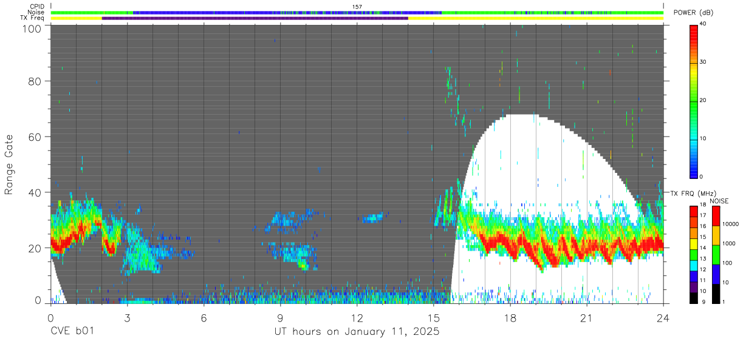Screen dimensions: 746x344
Task: Click hour '21' on the UT time axis
Action: (587, 317)
